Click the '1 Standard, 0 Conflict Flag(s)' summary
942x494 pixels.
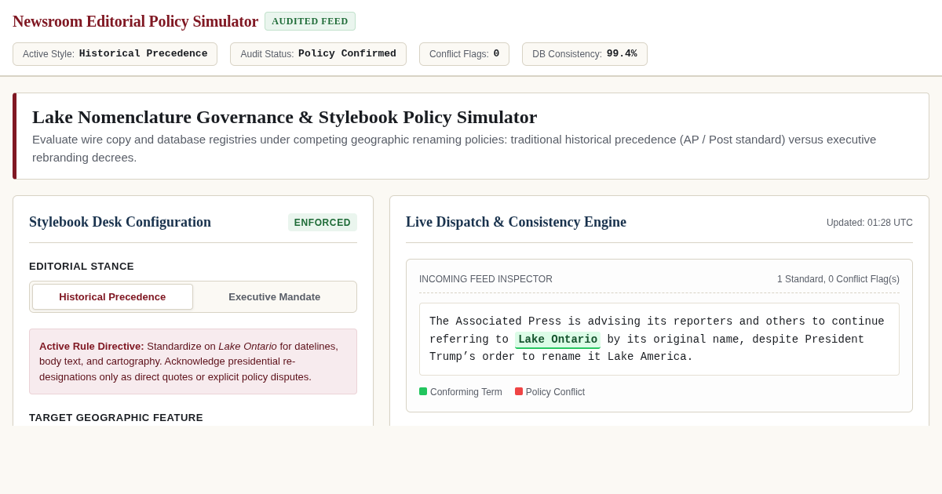[x=838, y=279]
